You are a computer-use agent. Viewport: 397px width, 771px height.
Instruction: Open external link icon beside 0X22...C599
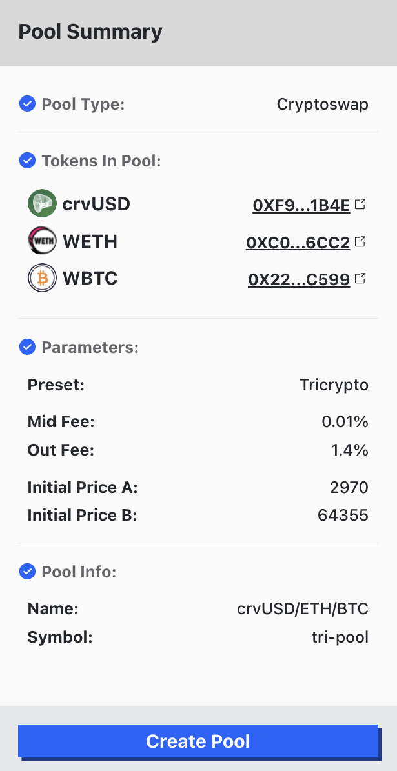coord(361,279)
